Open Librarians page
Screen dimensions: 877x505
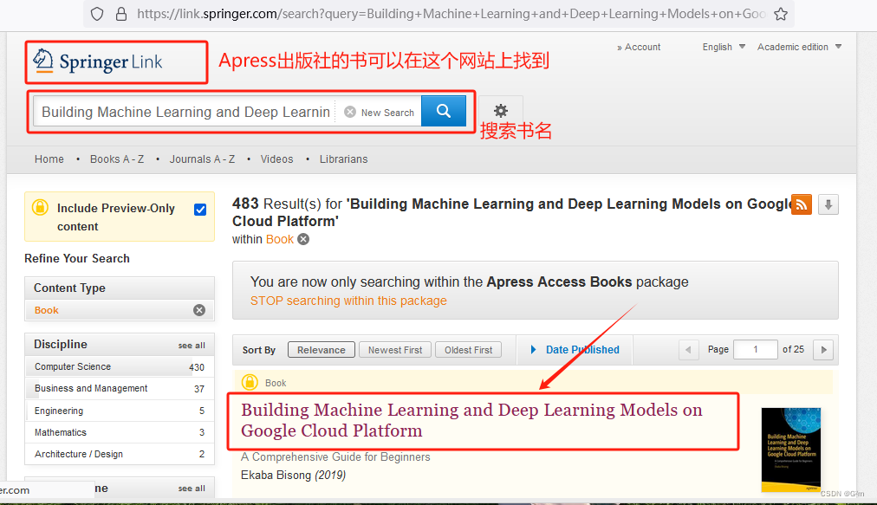pyautogui.click(x=343, y=159)
